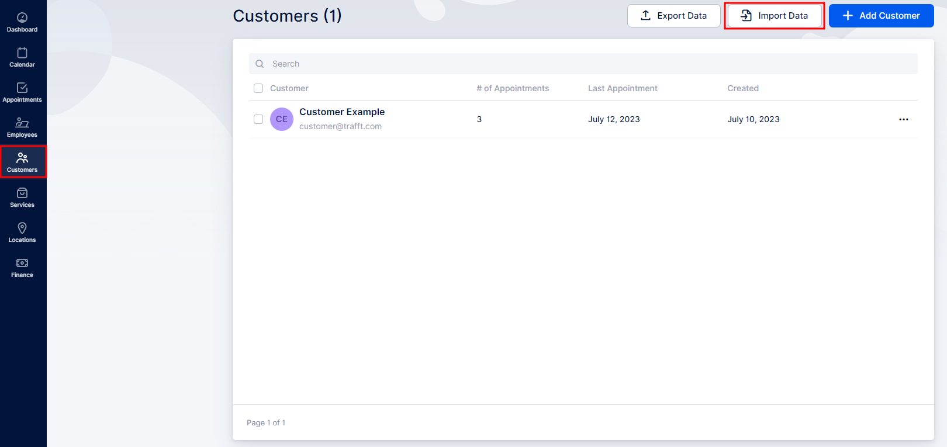947x447 pixels.
Task: Click the July 10, 2023 created cell
Action: 754,119
